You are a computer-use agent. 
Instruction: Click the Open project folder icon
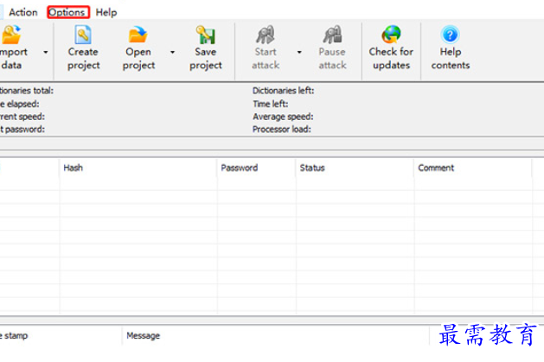point(138,35)
